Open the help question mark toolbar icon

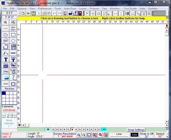[75, 13]
